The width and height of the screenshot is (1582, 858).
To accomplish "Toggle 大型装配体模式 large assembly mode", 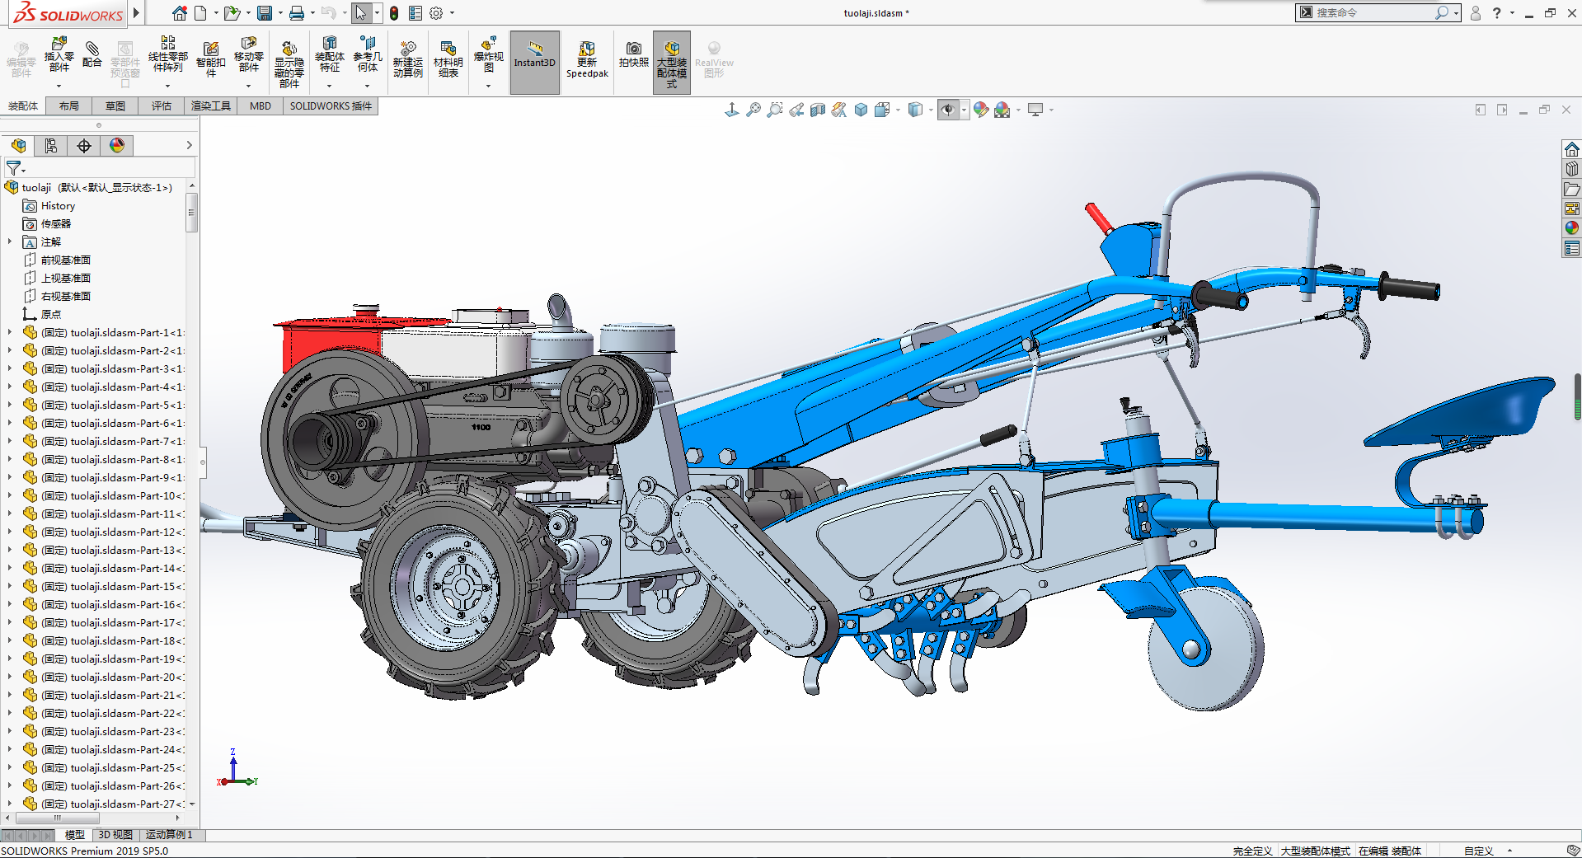I will (671, 61).
